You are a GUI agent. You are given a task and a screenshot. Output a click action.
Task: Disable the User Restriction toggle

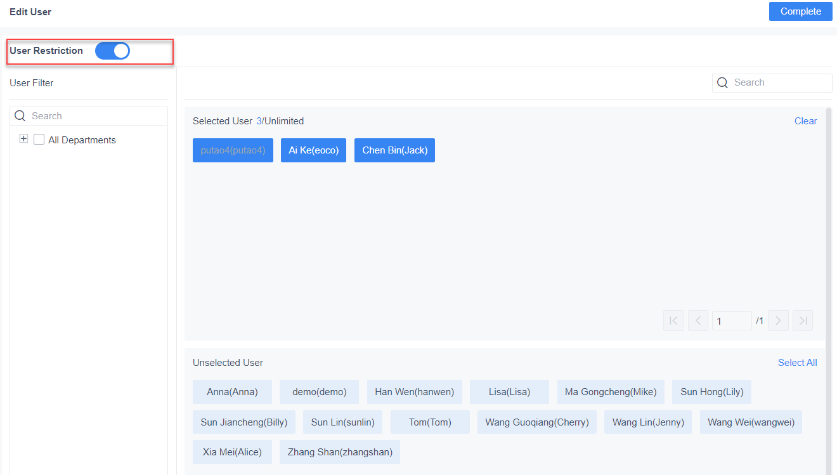pyautogui.click(x=112, y=51)
